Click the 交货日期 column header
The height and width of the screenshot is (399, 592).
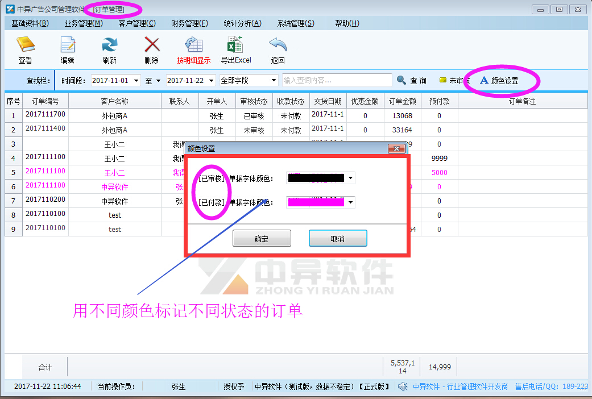(x=328, y=101)
